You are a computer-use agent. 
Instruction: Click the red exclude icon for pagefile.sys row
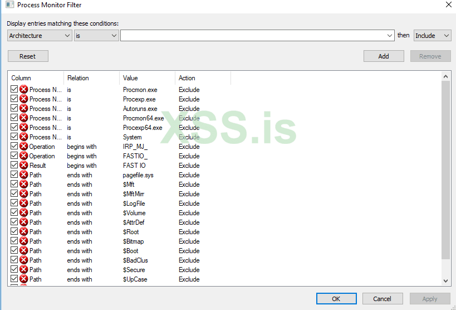(x=23, y=175)
